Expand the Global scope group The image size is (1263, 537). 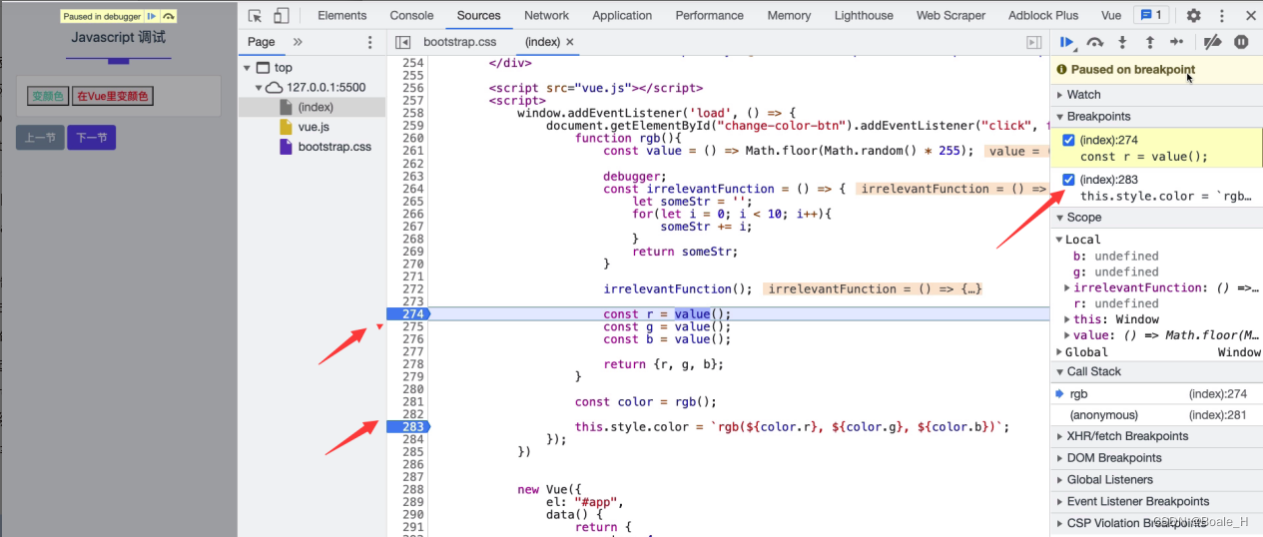click(x=1060, y=352)
